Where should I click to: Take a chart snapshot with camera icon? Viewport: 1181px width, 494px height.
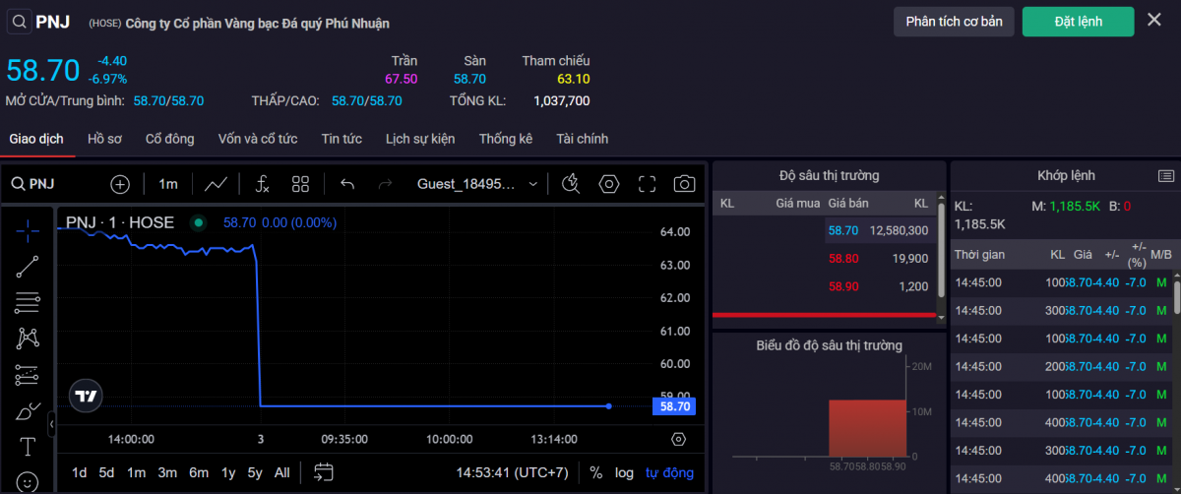click(x=684, y=184)
